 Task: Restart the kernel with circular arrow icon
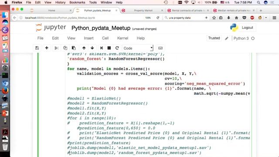pyautogui.click(x=117, y=48)
